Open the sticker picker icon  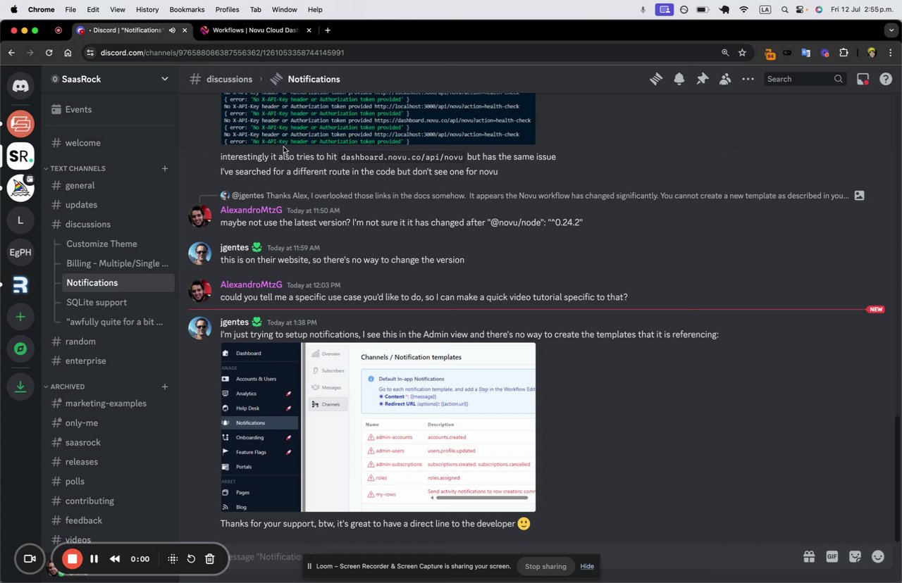coord(855,556)
